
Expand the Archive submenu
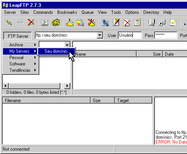pyautogui.click(x=21, y=45)
